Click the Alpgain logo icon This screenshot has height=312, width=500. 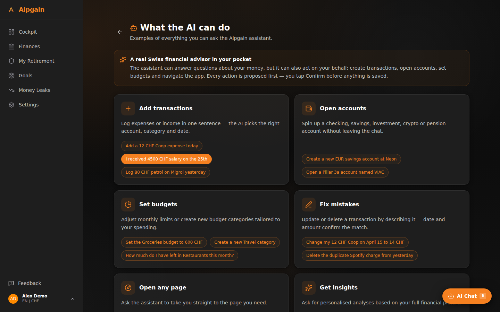point(11,10)
